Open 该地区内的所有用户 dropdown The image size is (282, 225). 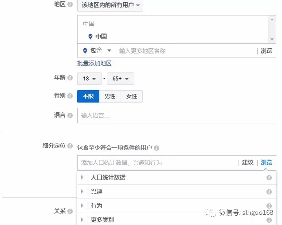point(110,5)
